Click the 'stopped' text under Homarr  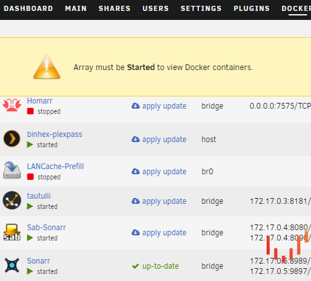tap(49, 111)
